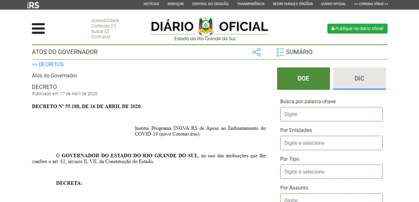Click the Busca [2] link

tap(100, 31)
